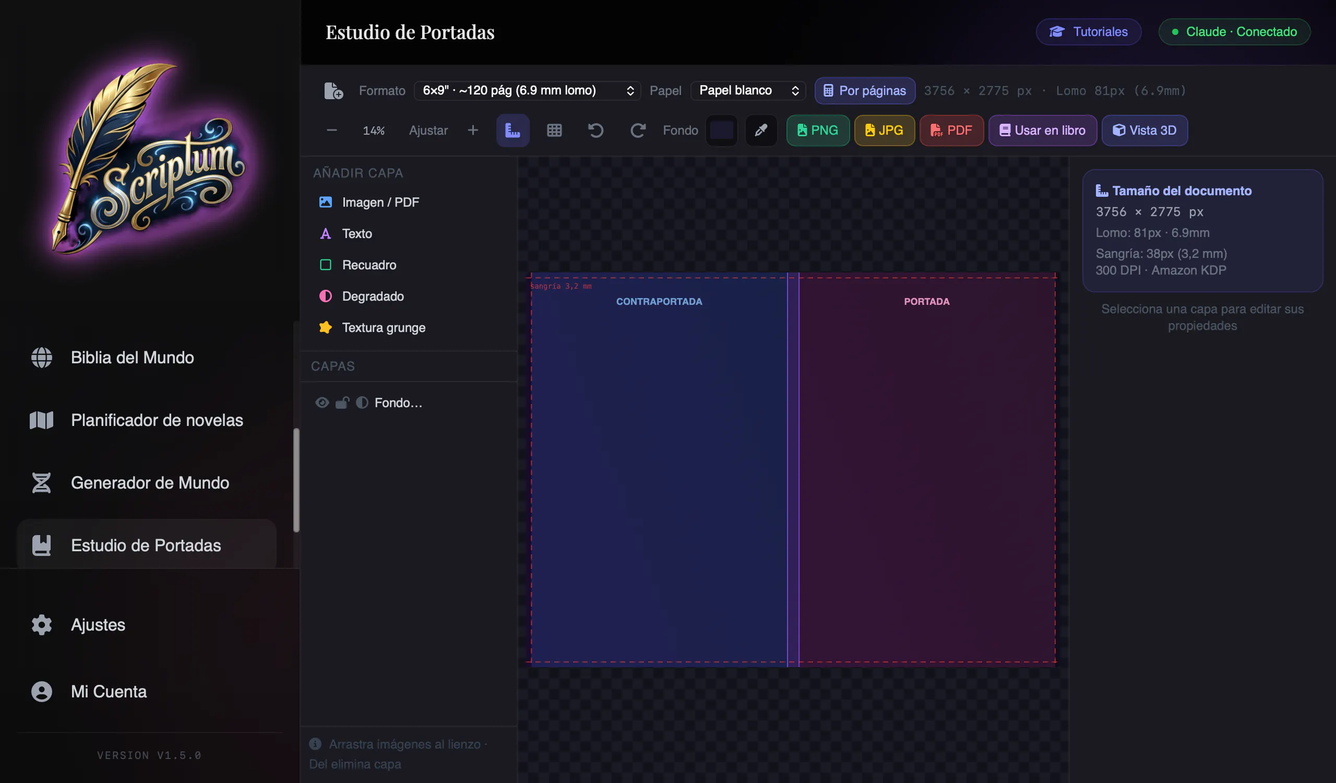This screenshot has height=783, width=1336.
Task: Click the 300 DPI · Amazon KDP text
Action: (1161, 270)
